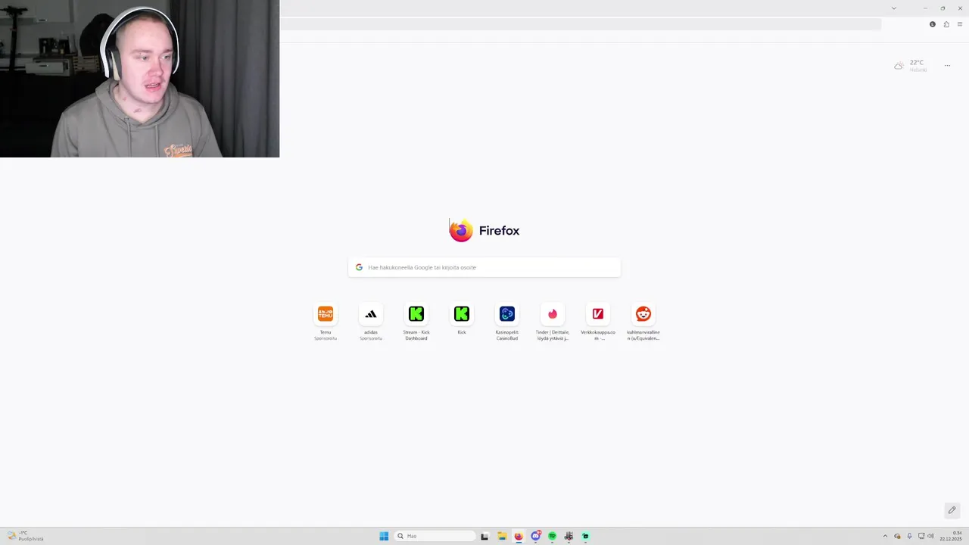Viewport: 969px width, 545px height.
Task: Click the pencil icon to customize new tab
Action: [952, 510]
